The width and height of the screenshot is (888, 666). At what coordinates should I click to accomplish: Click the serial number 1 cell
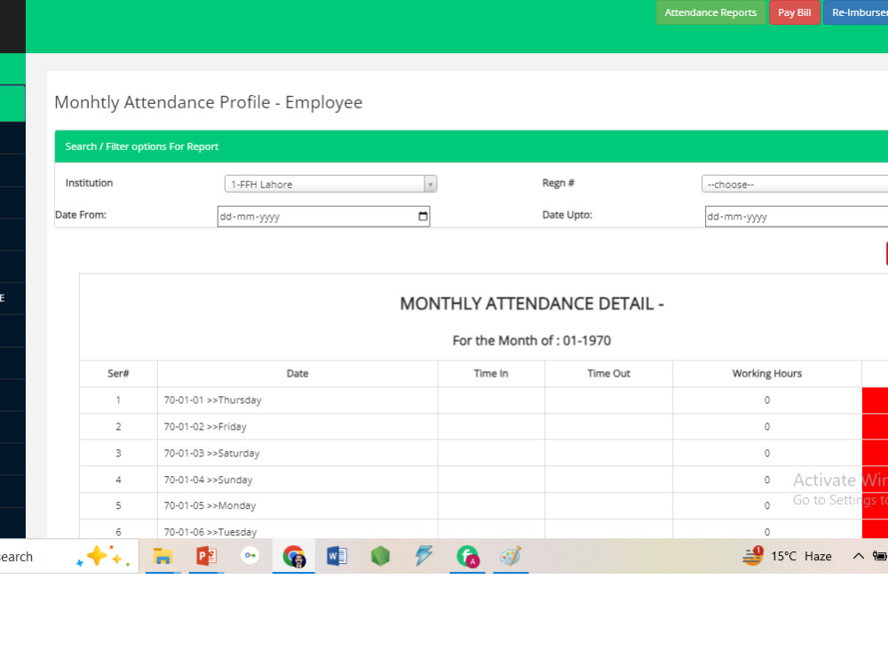pos(118,400)
